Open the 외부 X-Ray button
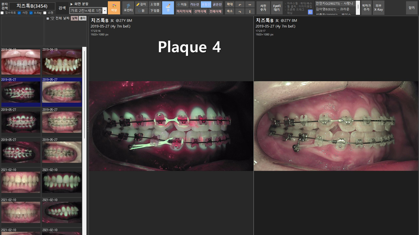 [x=378, y=8]
